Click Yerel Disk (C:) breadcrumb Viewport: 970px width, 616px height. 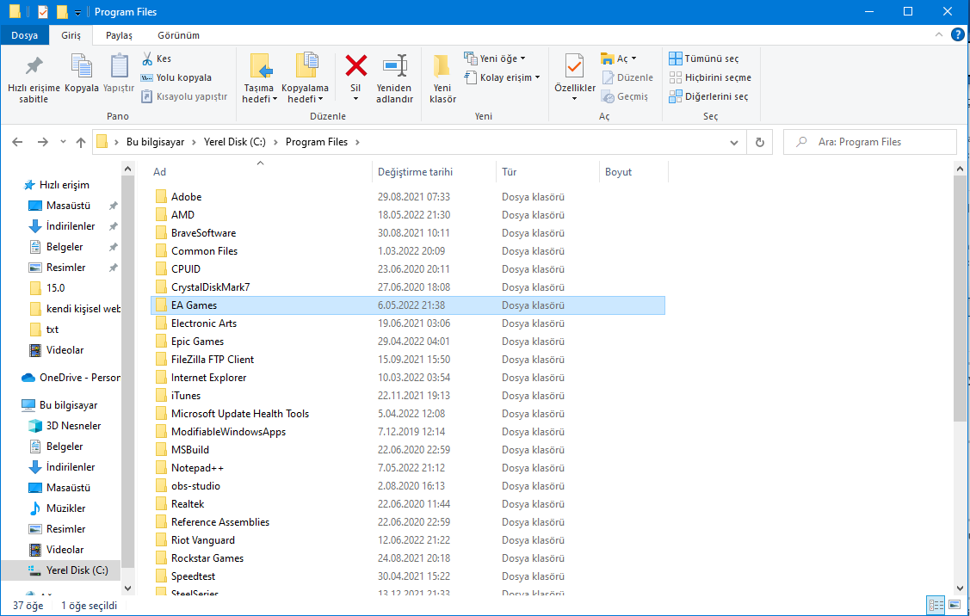(x=235, y=142)
